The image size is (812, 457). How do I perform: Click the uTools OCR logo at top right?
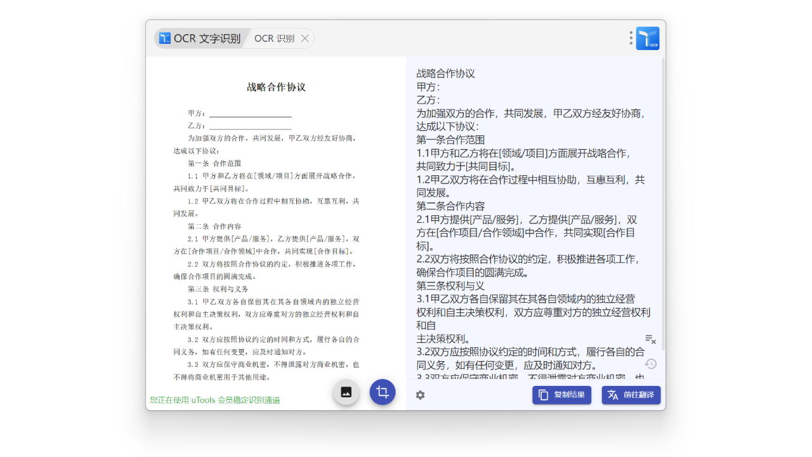tap(649, 38)
